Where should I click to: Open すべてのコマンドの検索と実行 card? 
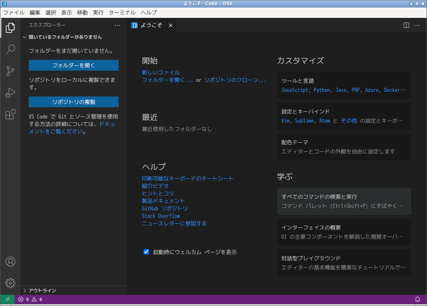tap(344, 201)
